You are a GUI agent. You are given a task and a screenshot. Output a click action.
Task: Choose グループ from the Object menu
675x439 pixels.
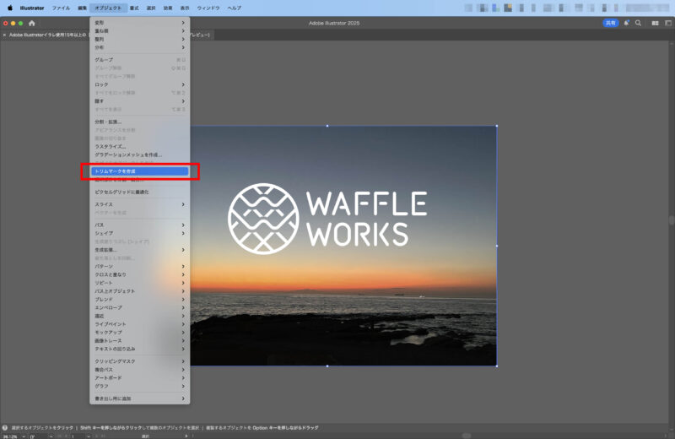(x=104, y=60)
